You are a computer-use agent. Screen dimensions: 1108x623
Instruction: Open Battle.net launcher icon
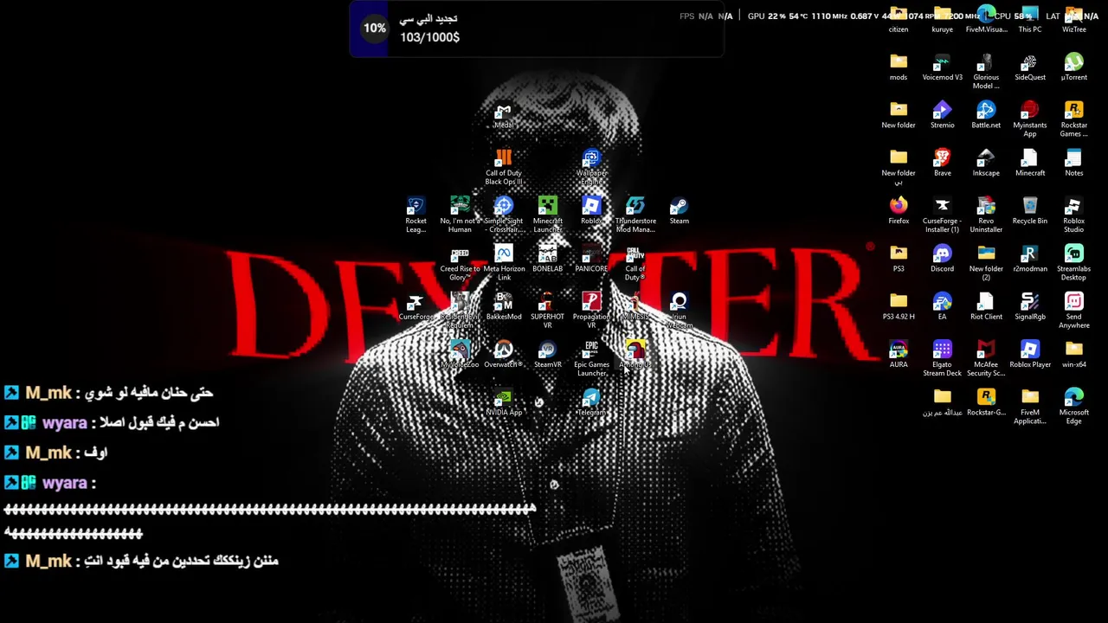coord(986,115)
